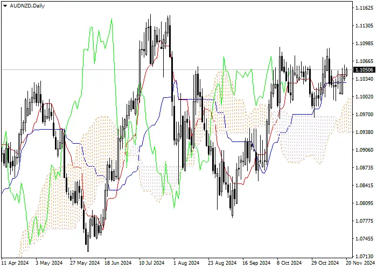Click the 1.07455 price axis label

[364, 239]
